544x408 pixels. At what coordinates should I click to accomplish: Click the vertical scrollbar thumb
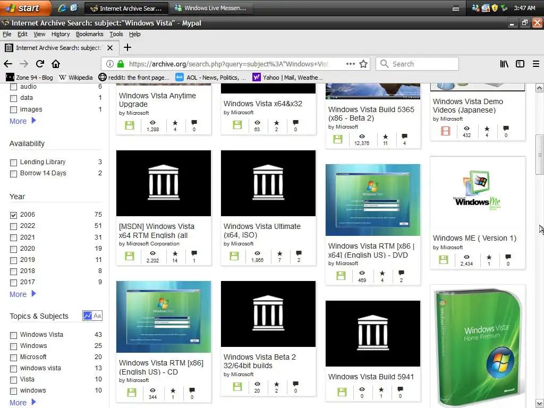pos(539,155)
